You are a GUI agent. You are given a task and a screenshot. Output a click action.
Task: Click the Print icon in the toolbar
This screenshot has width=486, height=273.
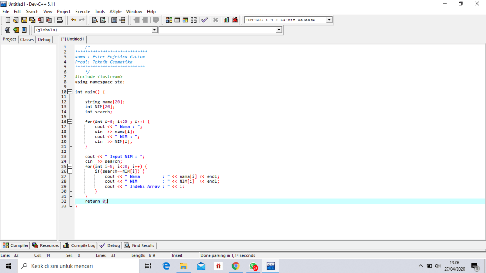(x=60, y=20)
